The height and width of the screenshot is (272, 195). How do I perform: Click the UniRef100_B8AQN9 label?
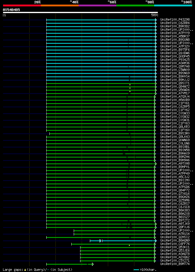pos(175,240)
